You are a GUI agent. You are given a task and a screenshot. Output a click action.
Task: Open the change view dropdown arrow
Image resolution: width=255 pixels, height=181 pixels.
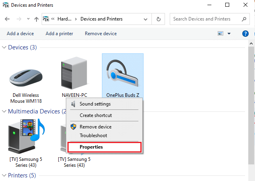click(229, 34)
